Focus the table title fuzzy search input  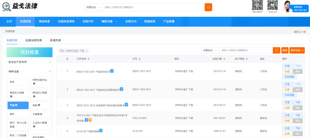(x=246, y=50)
